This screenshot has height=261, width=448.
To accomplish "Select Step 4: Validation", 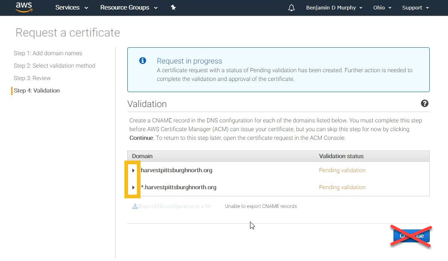I will coord(37,90).
